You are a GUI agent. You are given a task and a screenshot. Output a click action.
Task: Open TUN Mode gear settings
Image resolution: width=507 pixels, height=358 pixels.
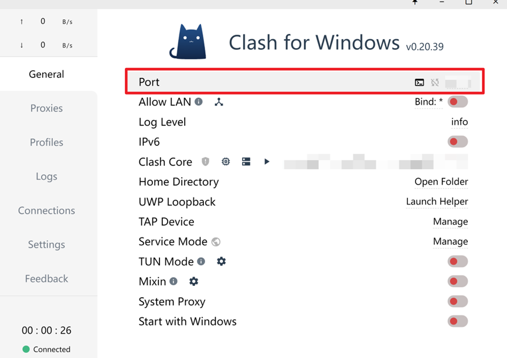pos(221,261)
